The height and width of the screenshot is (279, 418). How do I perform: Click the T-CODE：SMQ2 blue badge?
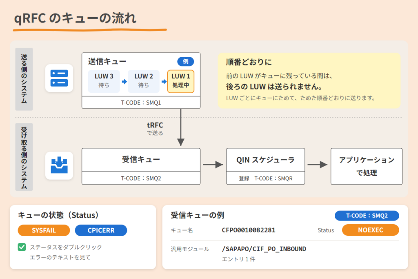[x=367, y=216]
